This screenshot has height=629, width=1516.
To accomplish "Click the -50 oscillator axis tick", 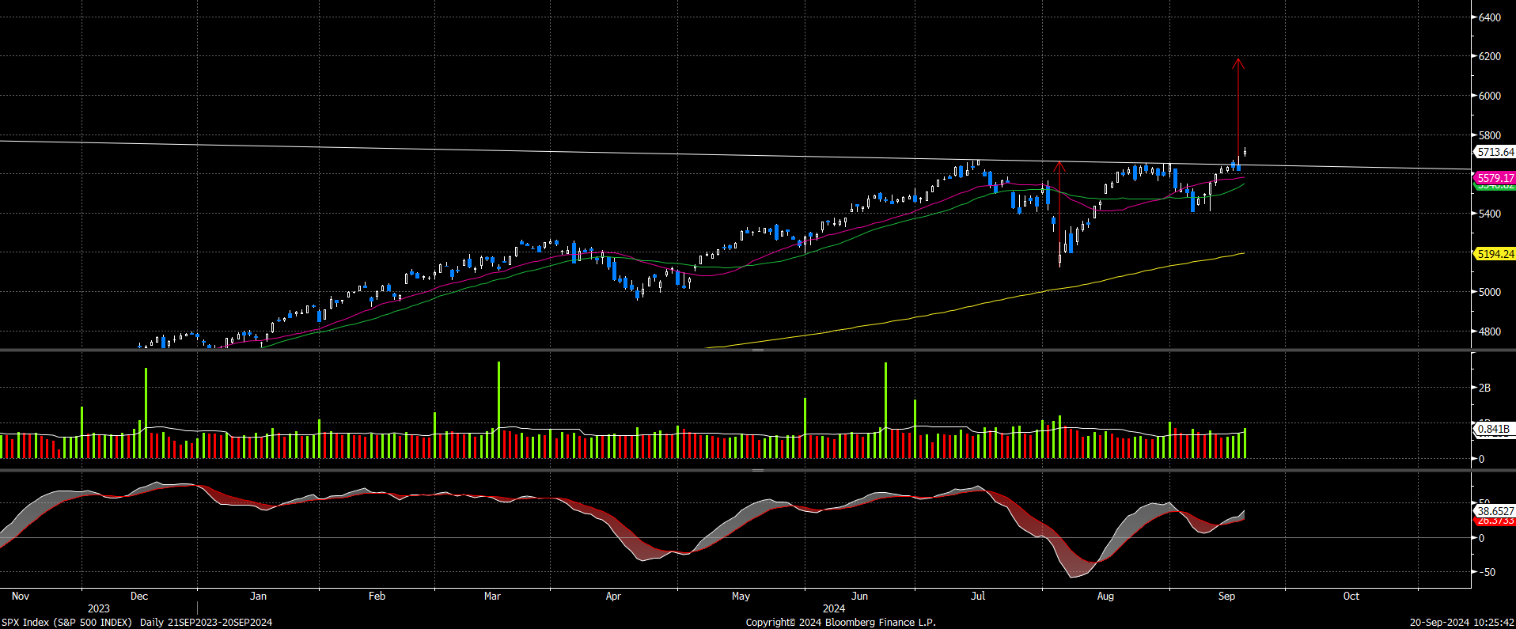I will 1486,572.
